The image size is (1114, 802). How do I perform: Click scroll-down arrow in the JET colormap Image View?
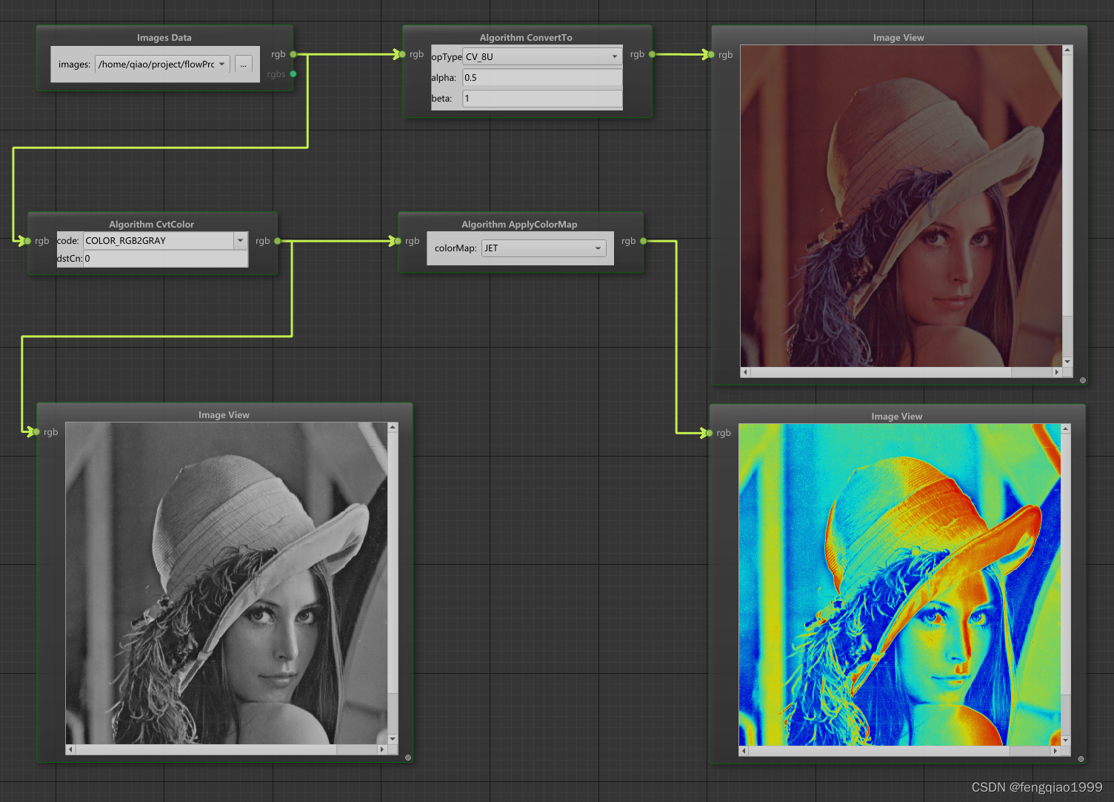click(1066, 740)
